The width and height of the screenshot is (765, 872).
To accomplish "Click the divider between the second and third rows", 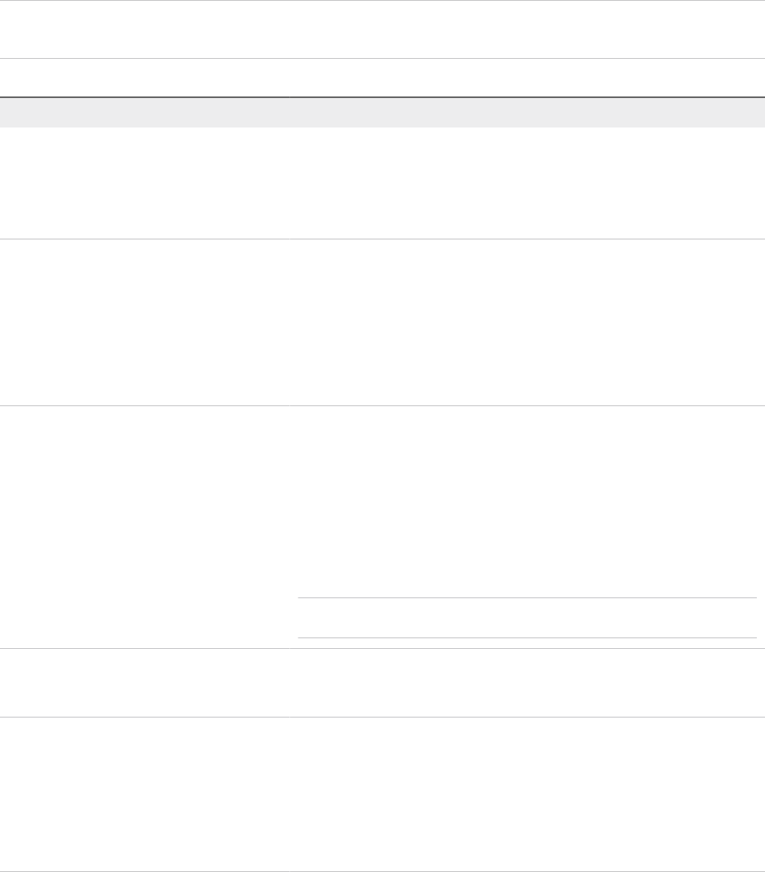I will pos(382,406).
